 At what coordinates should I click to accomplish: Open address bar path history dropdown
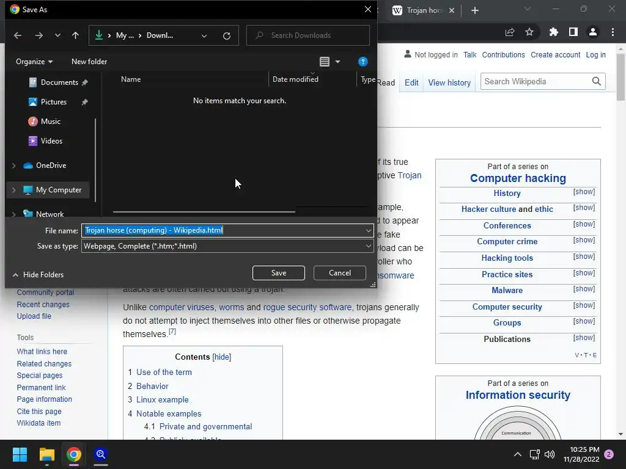click(204, 36)
